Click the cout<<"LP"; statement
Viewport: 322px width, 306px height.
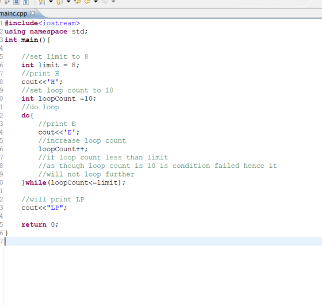(44, 208)
